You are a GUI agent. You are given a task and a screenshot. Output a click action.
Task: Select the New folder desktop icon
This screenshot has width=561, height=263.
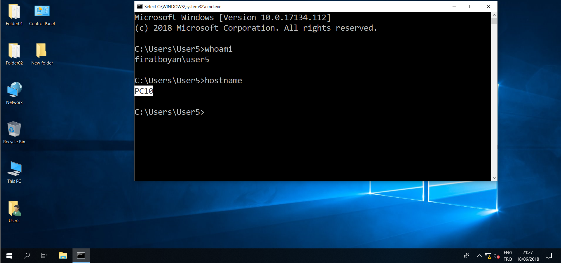coord(42,54)
